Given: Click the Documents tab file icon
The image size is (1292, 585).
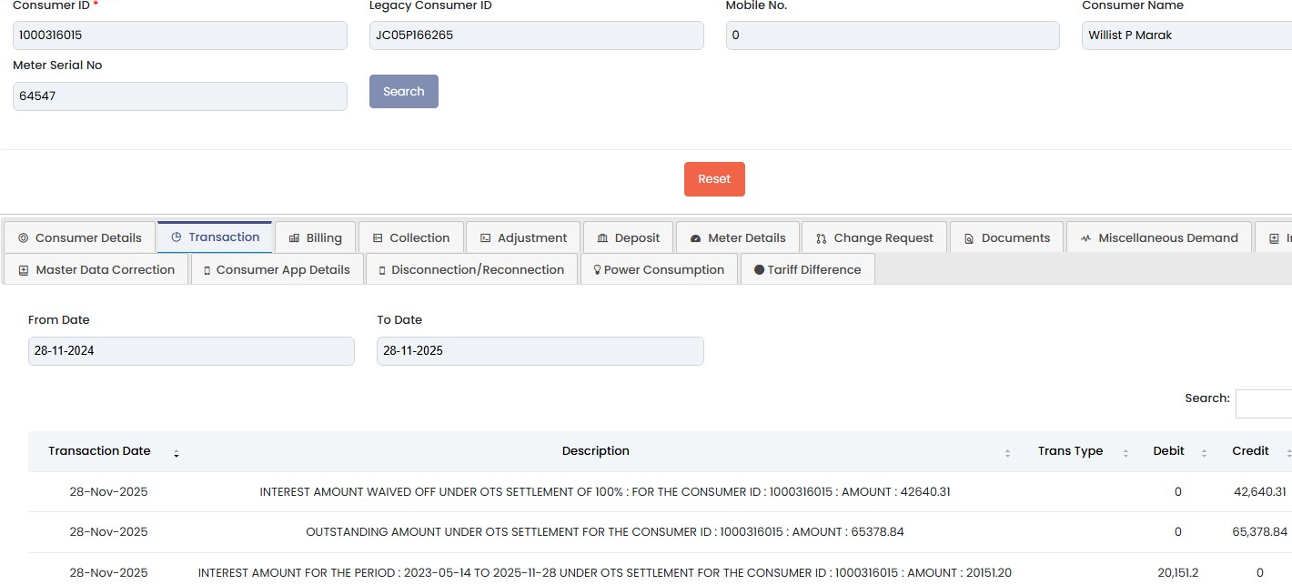Looking at the screenshot, I should click(x=969, y=238).
